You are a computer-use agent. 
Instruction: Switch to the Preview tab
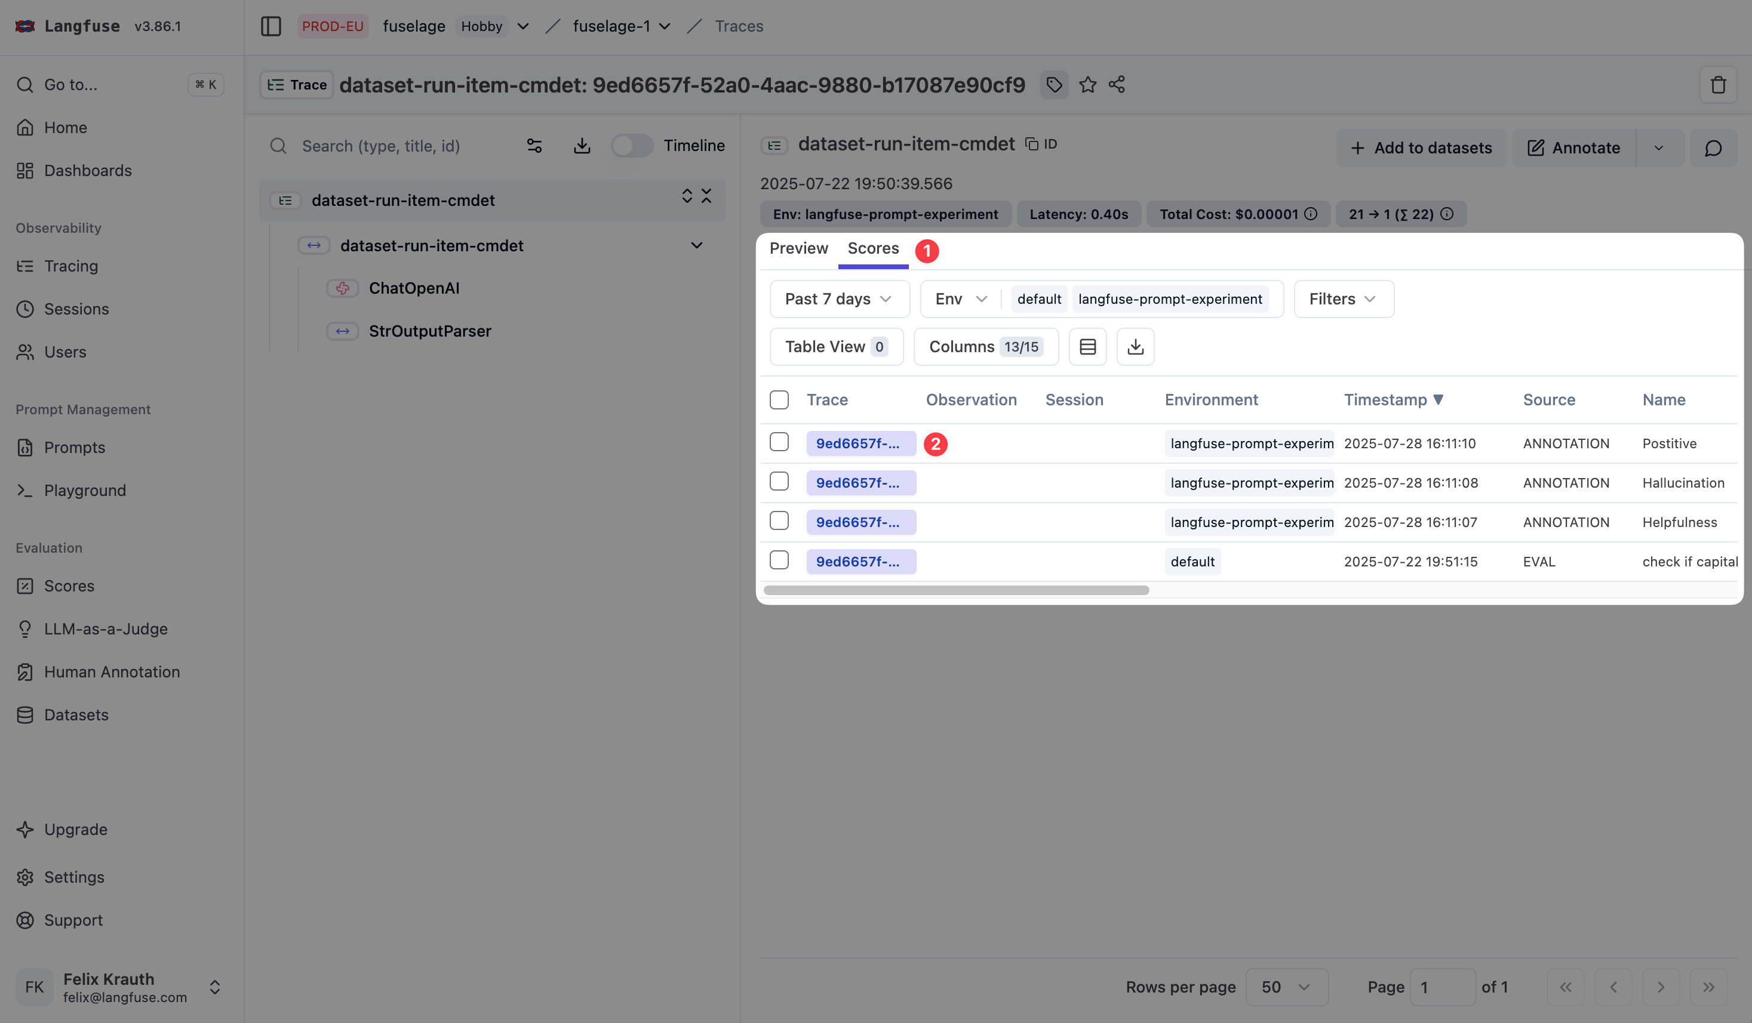click(x=798, y=249)
